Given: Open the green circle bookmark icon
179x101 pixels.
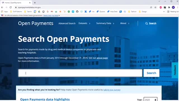Looking at the screenshot, I should [69, 12].
